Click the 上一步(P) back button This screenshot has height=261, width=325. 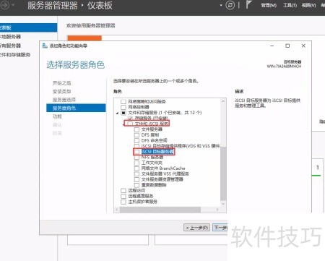click(197, 228)
